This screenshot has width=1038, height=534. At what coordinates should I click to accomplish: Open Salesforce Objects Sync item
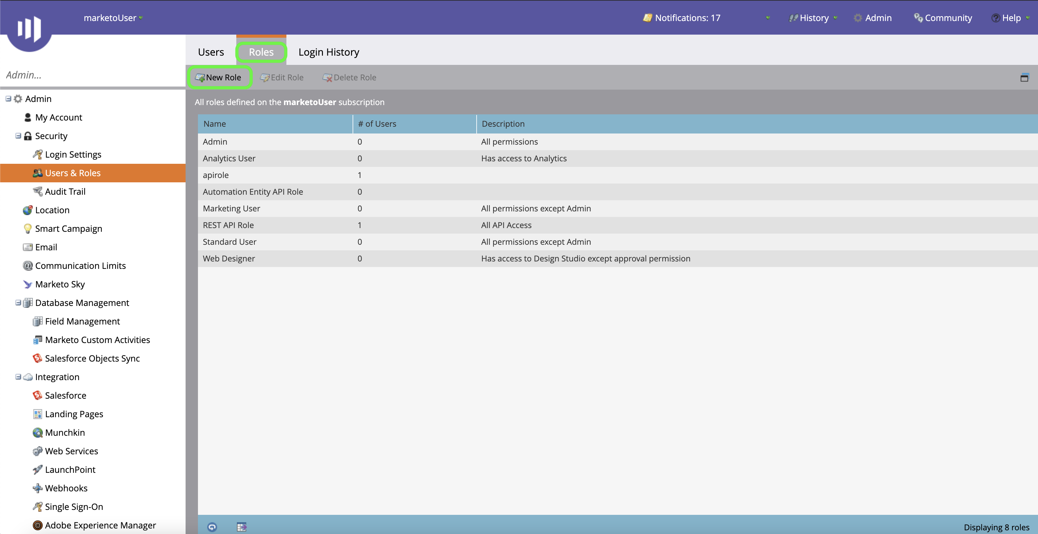pos(92,358)
